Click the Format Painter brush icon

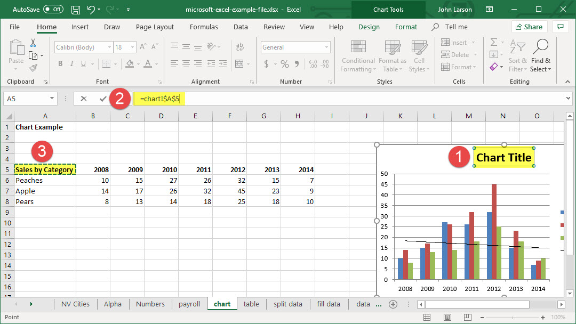coord(33,68)
